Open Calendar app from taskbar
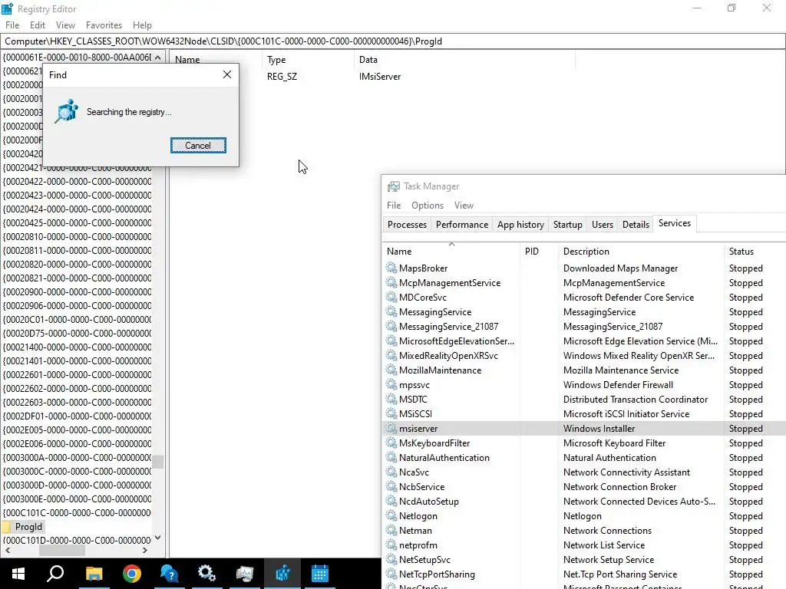This screenshot has width=786, height=589. (320, 574)
